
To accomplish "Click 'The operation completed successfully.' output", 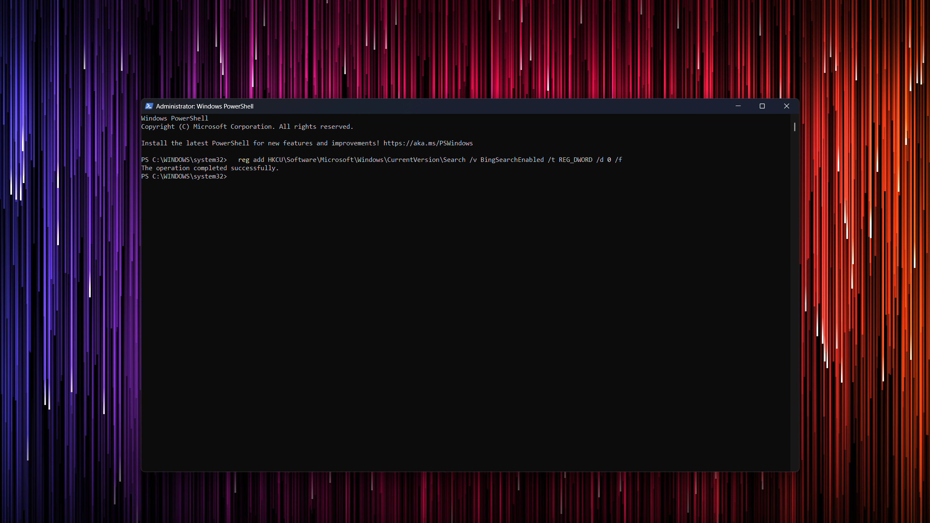I will point(210,168).
